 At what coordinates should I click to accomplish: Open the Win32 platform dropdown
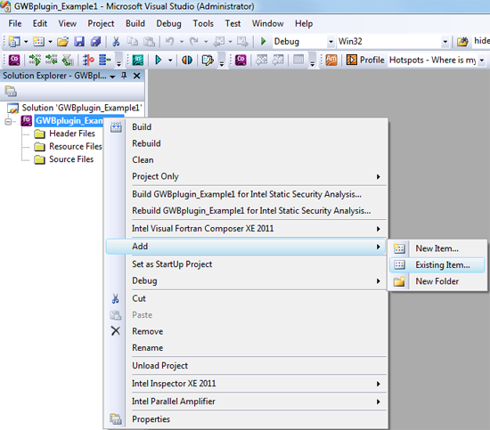(x=445, y=42)
